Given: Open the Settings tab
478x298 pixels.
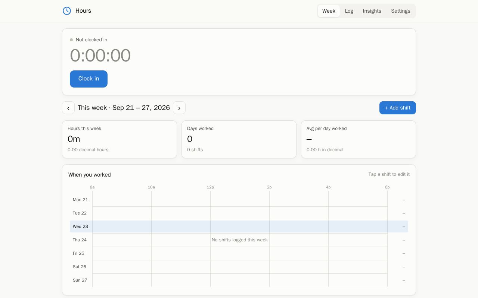Looking at the screenshot, I should pyautogui.click(x=401, y=11).
